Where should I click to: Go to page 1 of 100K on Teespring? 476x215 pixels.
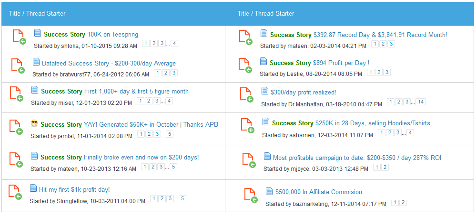click(145, 44)
